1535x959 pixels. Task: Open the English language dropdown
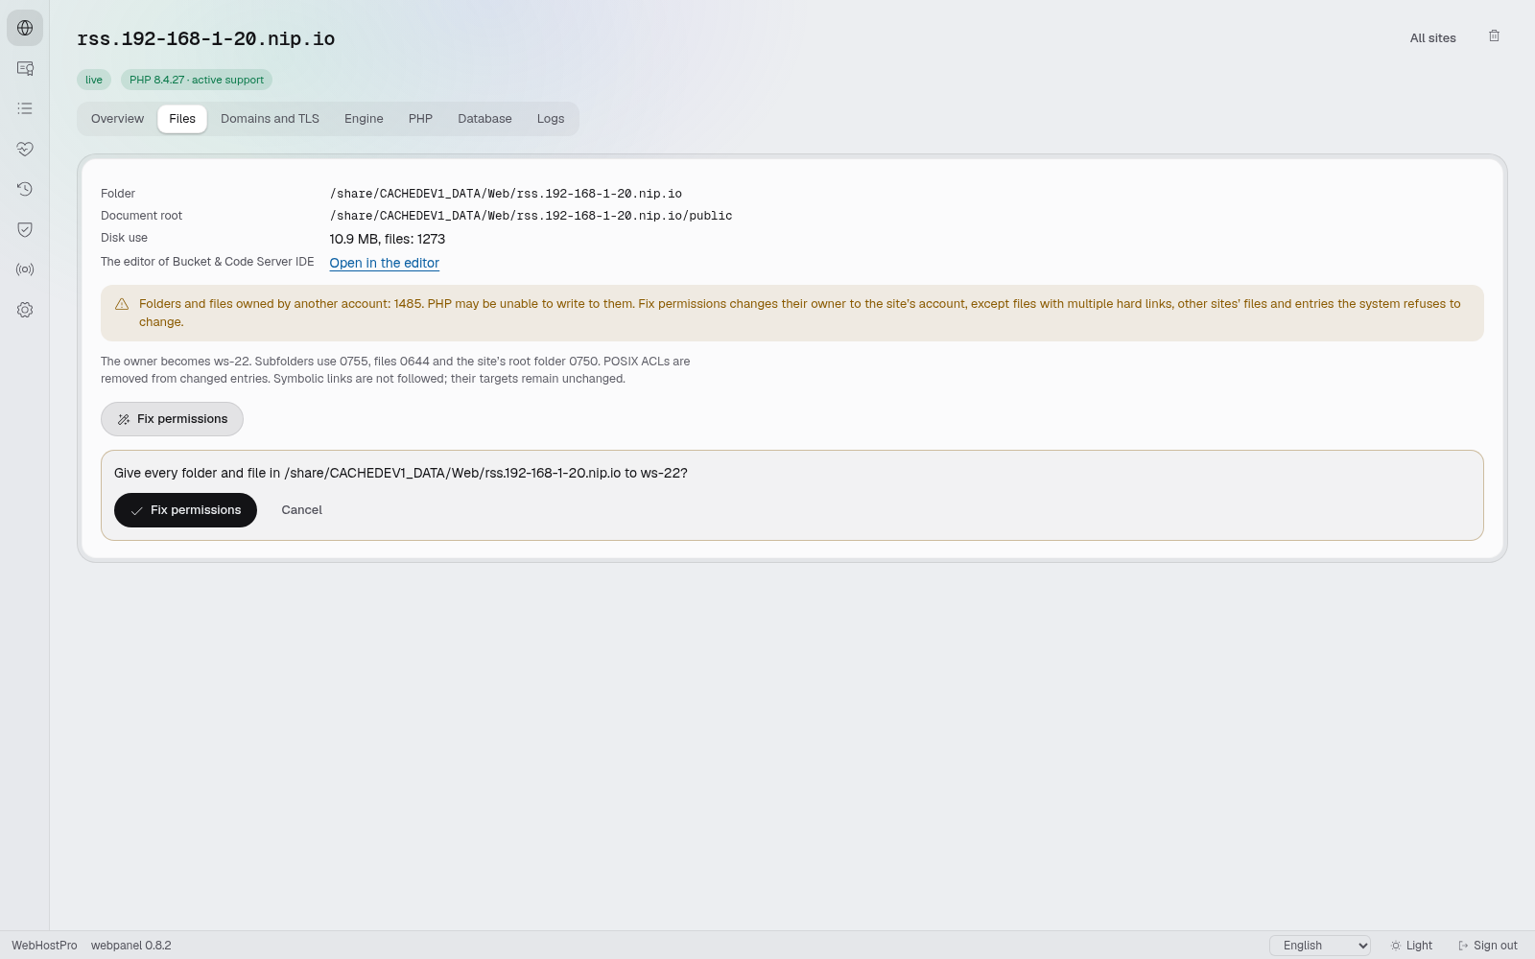[x=1320, y=946]
